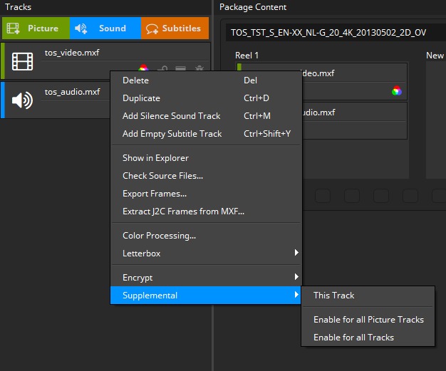The height and width of the screenshot is (371, 446).
Task: Click the film strip icon of tos_video.mxf
Action: pos(22,62)
